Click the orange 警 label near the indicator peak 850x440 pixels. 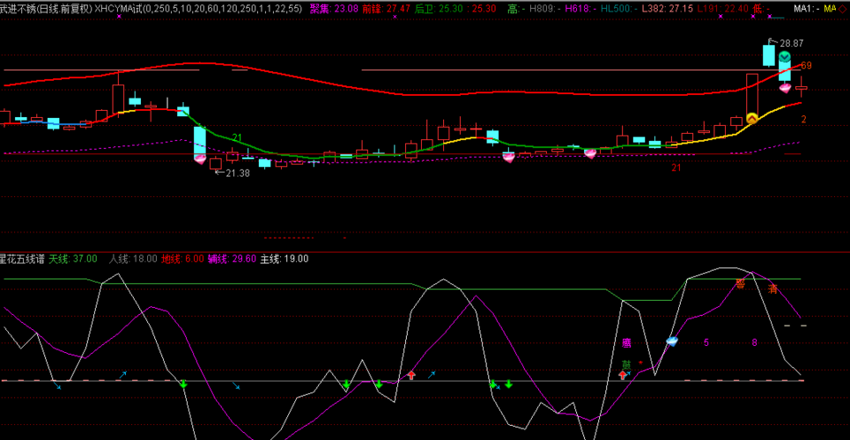(741, 283)
